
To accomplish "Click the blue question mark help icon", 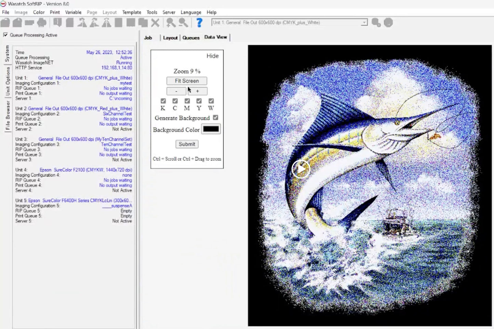I will tap(199, 23).
